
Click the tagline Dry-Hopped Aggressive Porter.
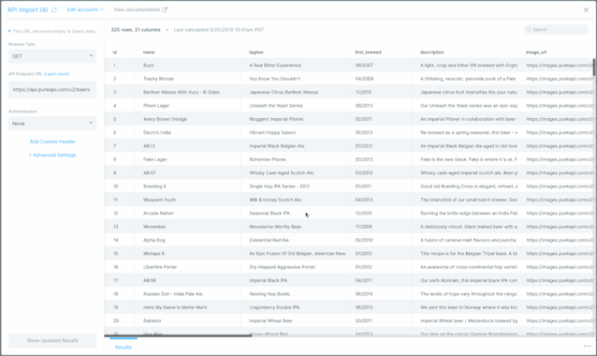click(283, 267)
